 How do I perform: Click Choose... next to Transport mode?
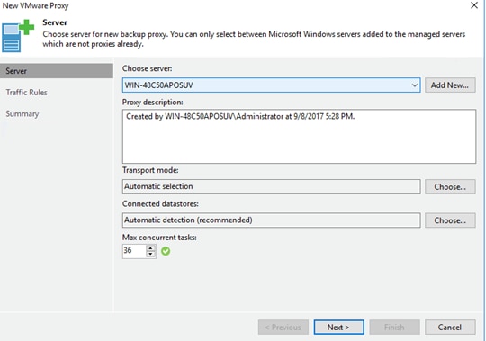pyautogui.click(x=450, y=187)
